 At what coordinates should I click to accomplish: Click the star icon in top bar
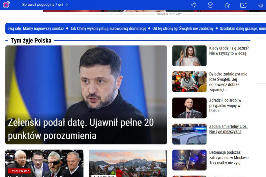[x=227, y=5]
